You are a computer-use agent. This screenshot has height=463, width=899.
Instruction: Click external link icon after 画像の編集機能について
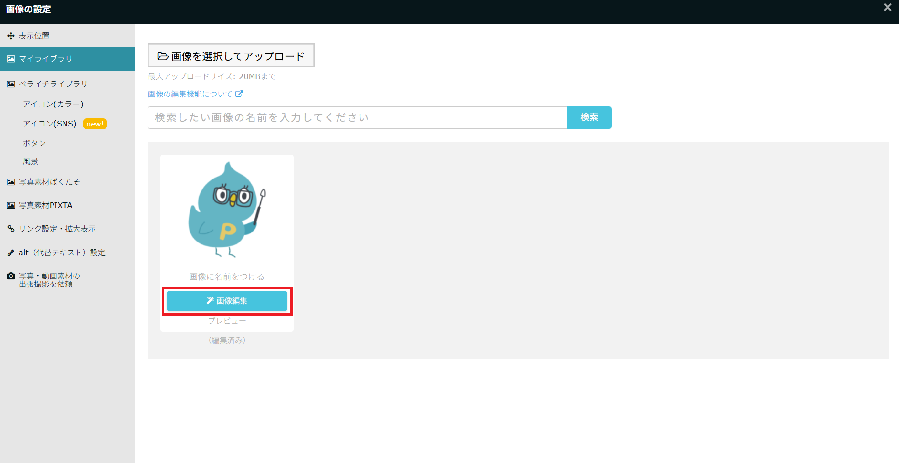239,94
